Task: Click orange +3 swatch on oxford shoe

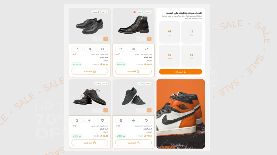Action: 106,39
